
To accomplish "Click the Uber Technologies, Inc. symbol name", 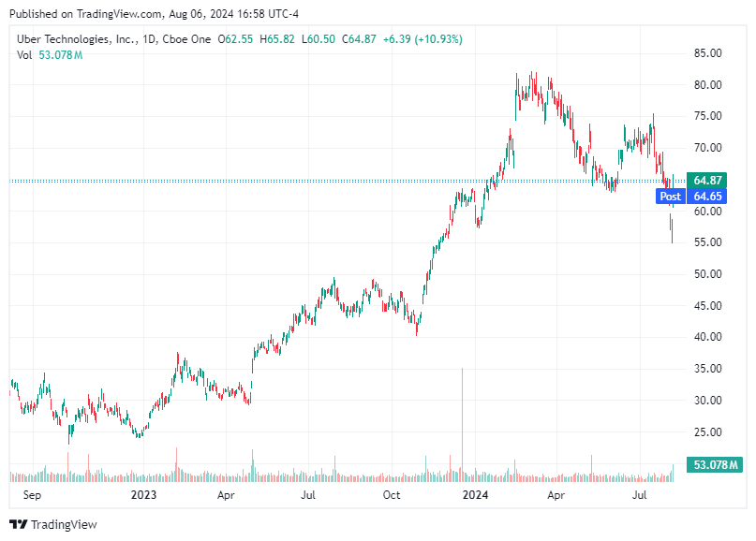I will click(x=79, y=39).
